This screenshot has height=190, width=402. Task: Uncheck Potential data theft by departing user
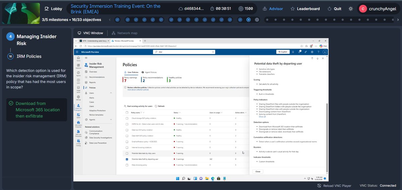point(127,159)
